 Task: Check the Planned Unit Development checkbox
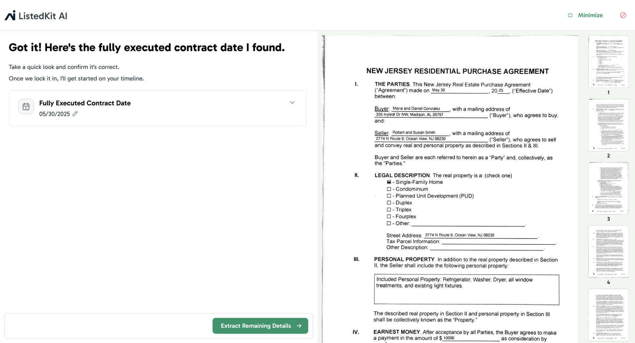389,196
